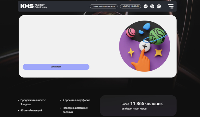This screenshot has height=117, width=200.
Task: Click the email envelope icon
Action: [159, 6]
